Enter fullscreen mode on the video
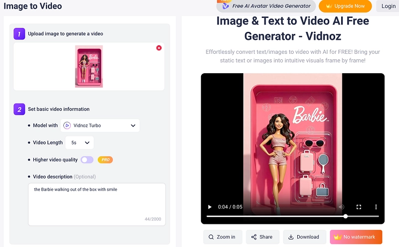This screenshot has height=247, width=399. pos(359,207)
